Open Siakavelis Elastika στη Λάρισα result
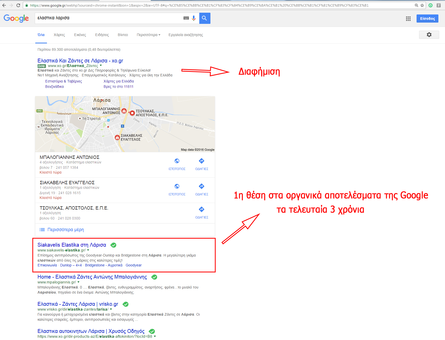The width and height of the screenshot is (445, 340). 72,245
